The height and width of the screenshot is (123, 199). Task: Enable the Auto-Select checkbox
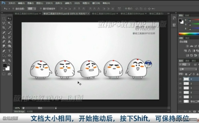tap(13, 9)
